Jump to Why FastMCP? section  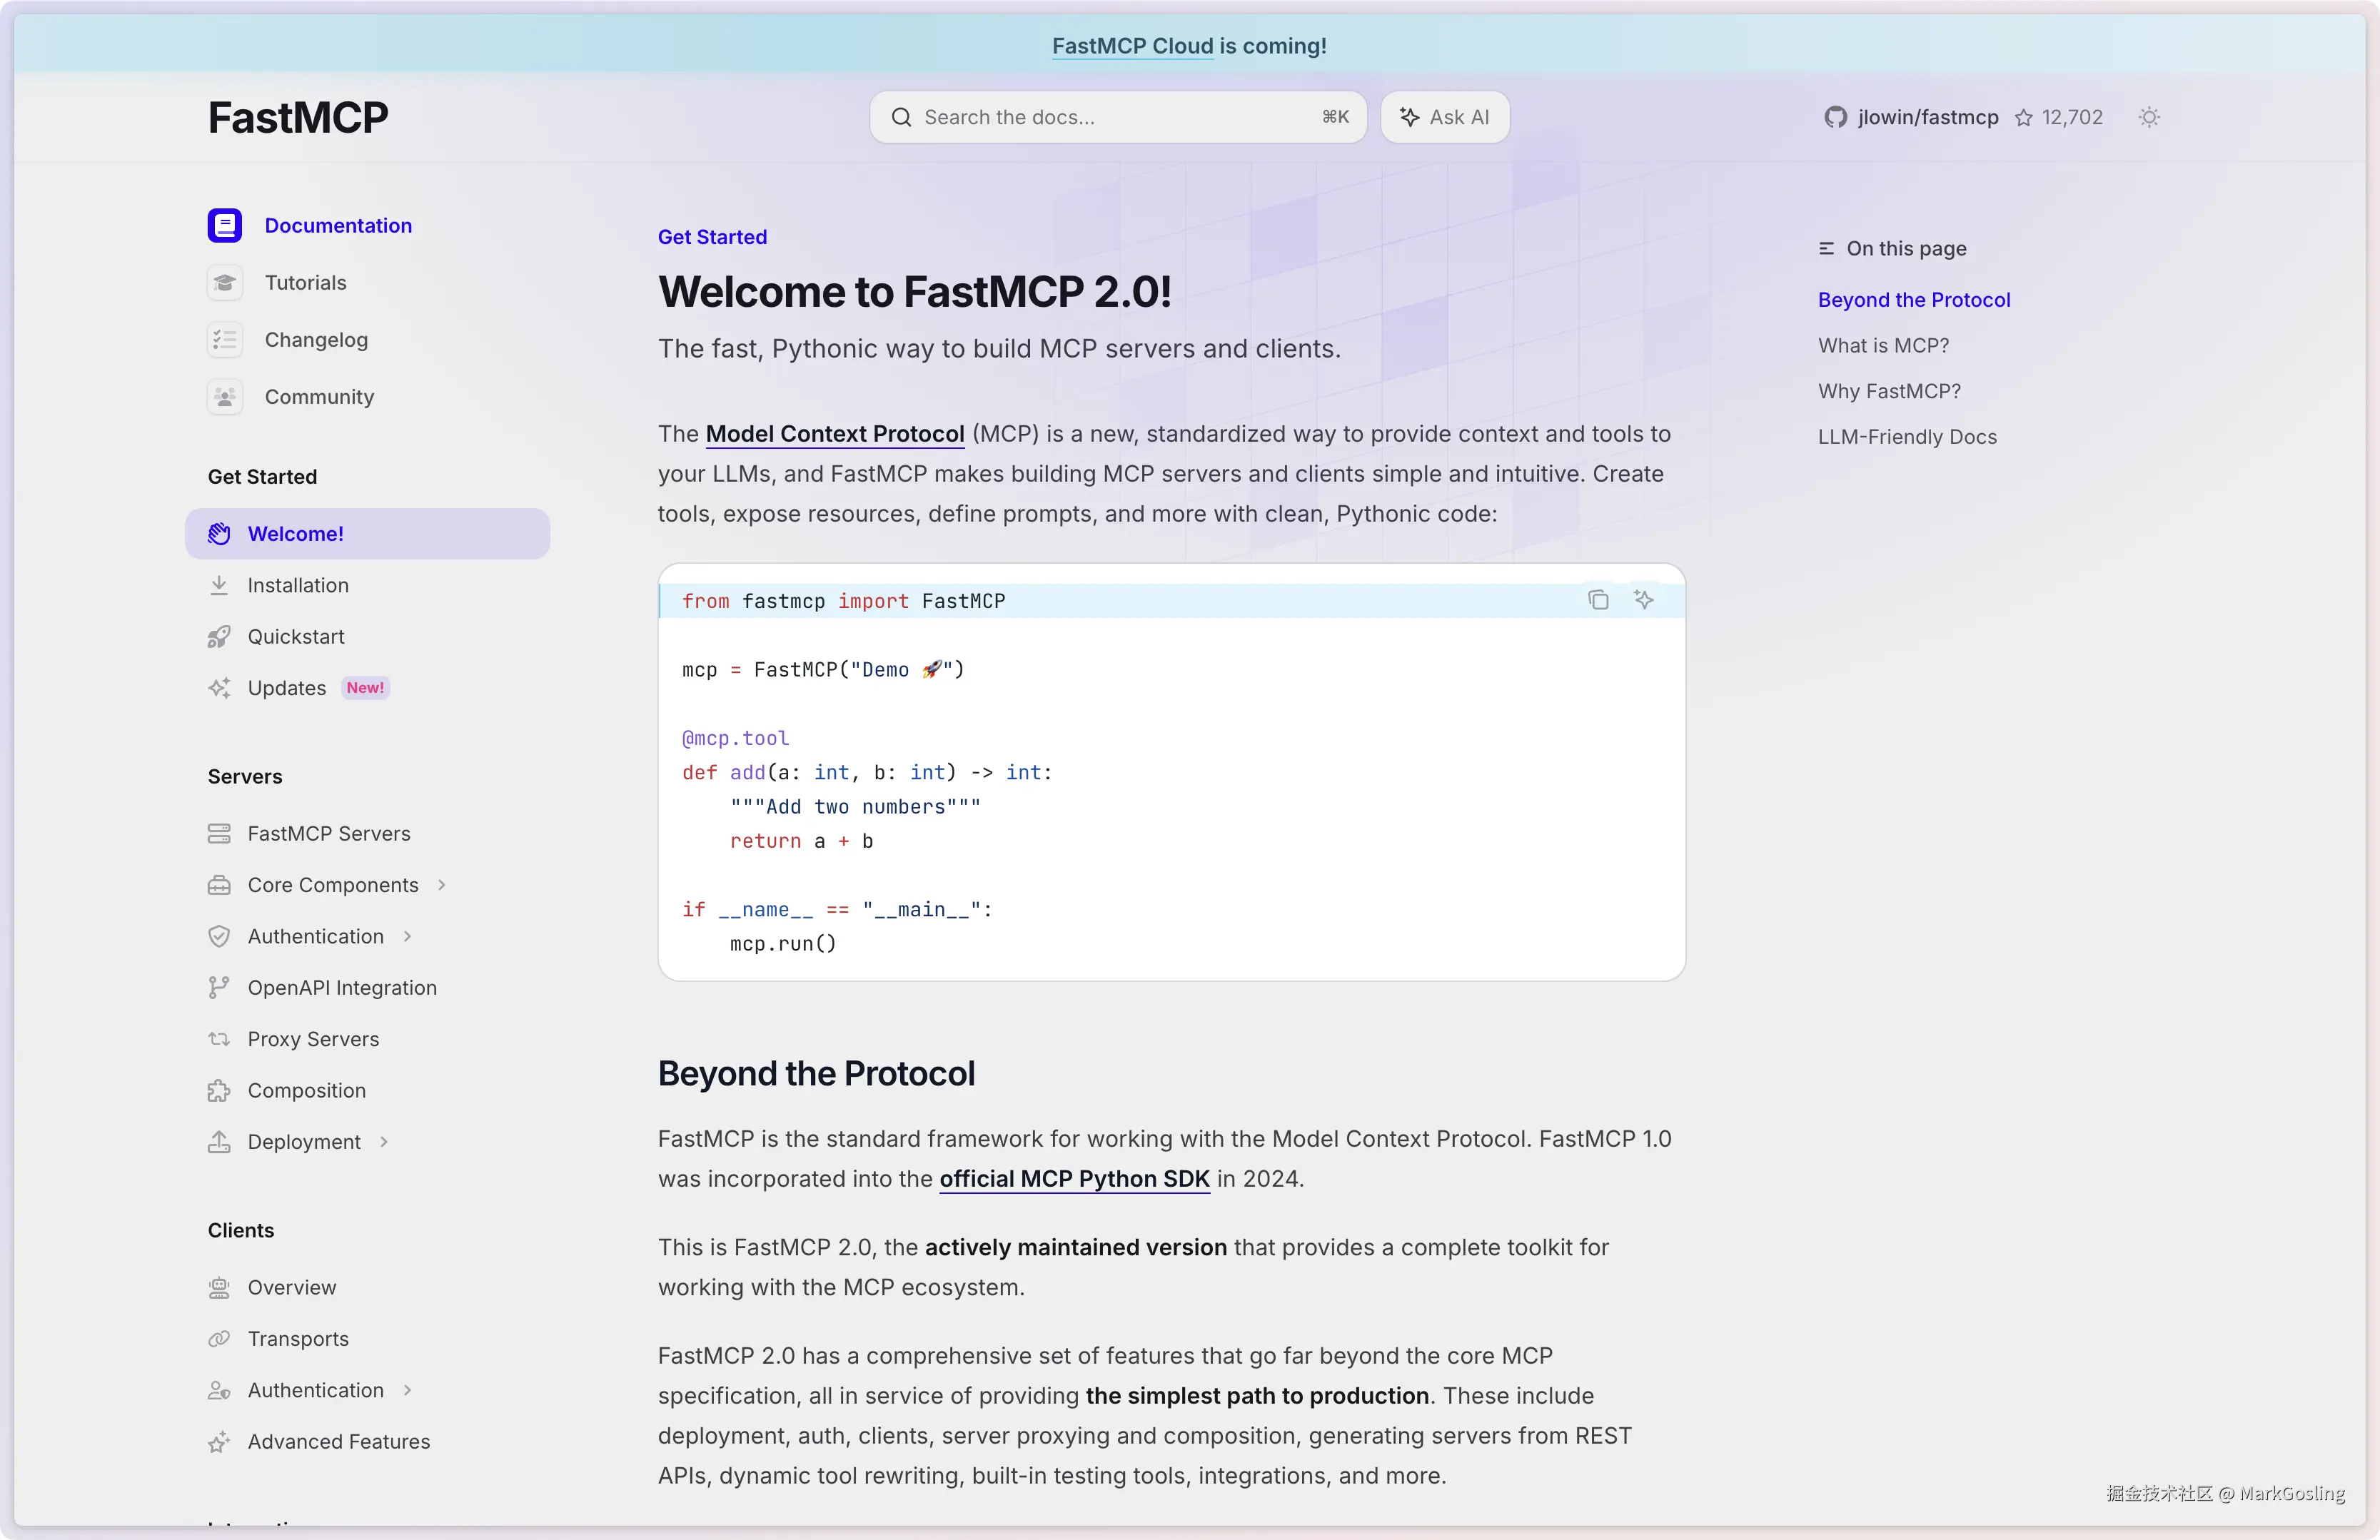pos(1888,391)
